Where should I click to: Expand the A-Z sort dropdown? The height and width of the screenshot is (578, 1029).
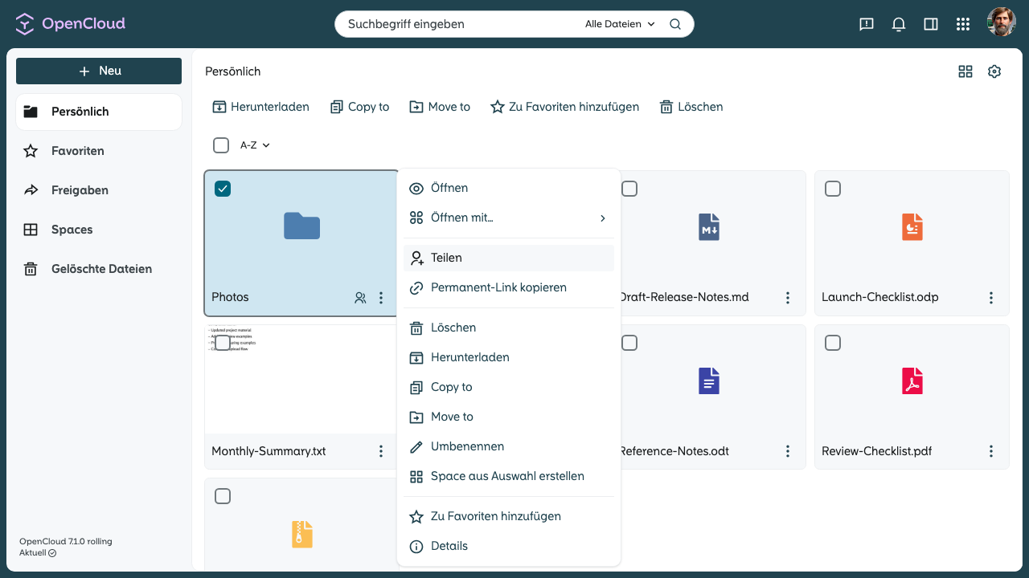tap(255, 145)
